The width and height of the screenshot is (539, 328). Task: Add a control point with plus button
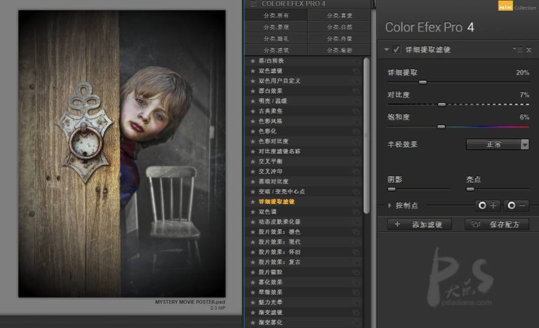tap(487, 205)
